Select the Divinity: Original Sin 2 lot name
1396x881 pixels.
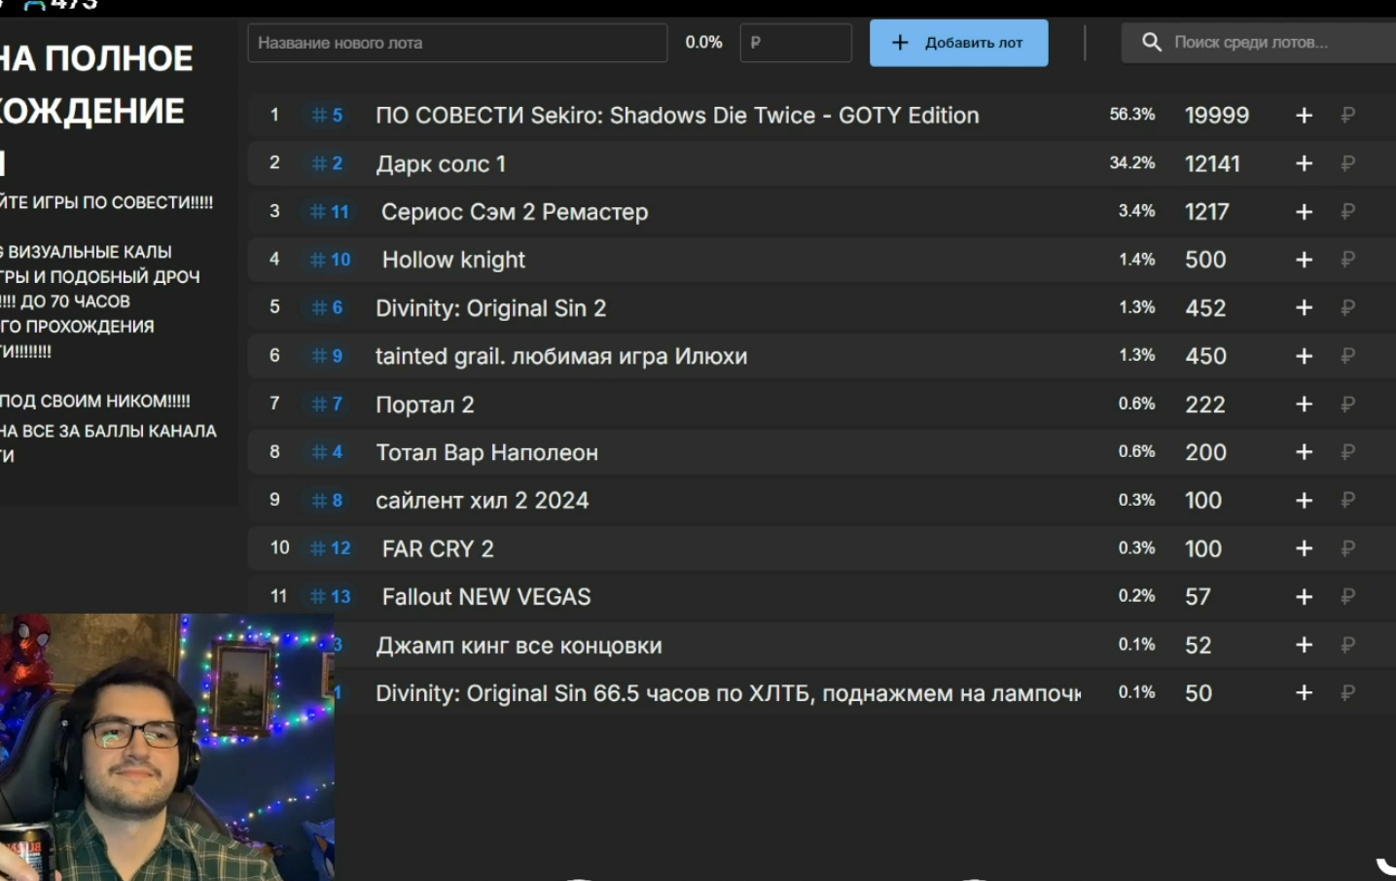pos(491,308)
